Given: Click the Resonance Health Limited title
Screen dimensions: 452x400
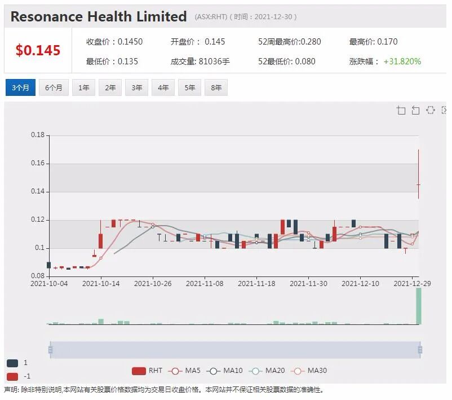Looking at the screenshot, I should coord(99,16).
